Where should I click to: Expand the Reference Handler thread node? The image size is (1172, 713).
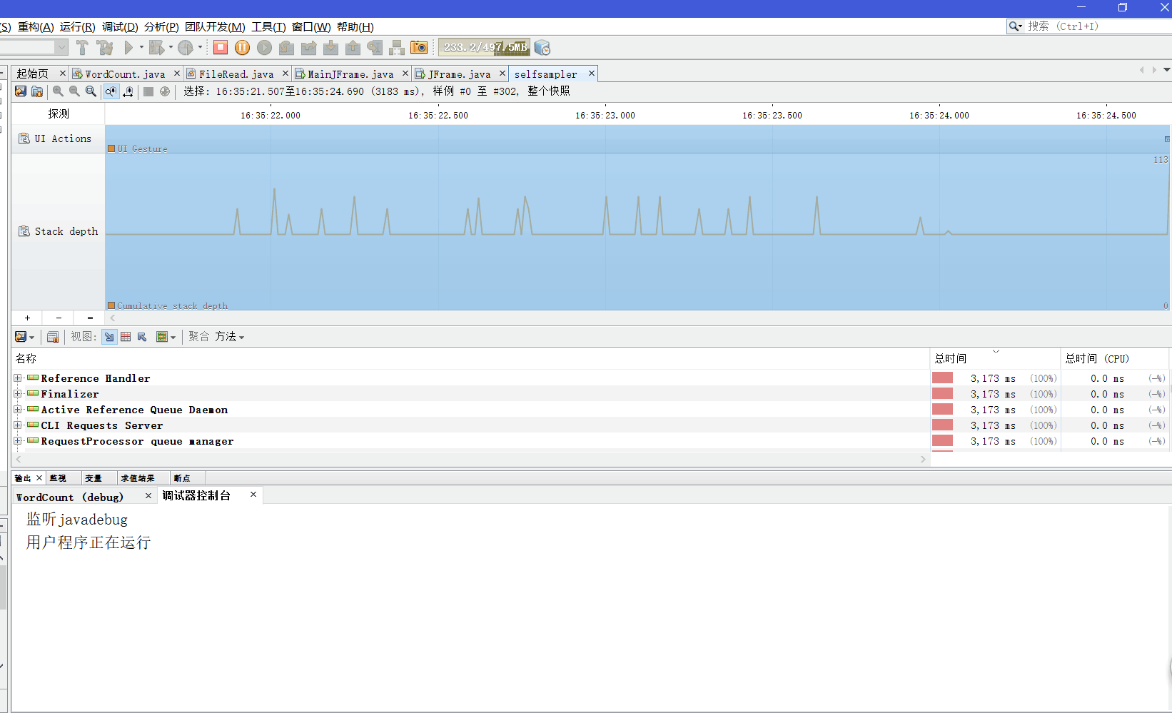[18, 378]
